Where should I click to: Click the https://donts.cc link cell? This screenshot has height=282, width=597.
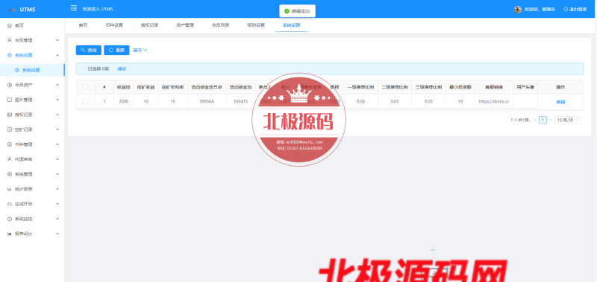pyautogui.click(x=494, y=102)
